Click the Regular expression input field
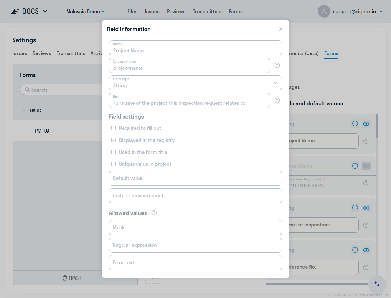Viewport: 391px width, 298px height. [195, 245]
